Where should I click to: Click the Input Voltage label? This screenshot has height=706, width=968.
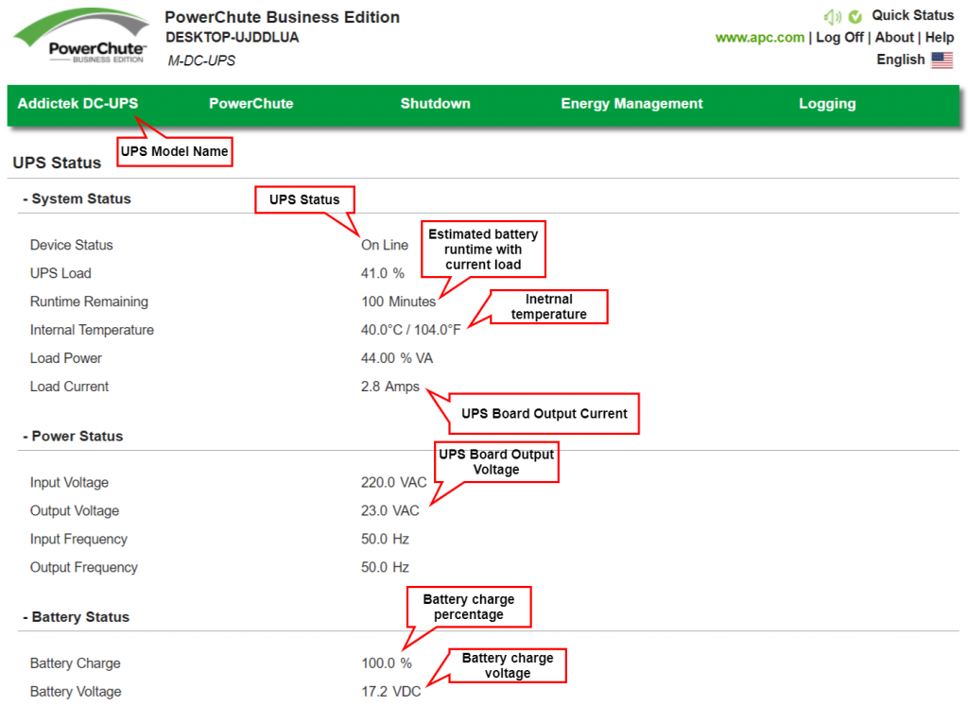[69, 483]
